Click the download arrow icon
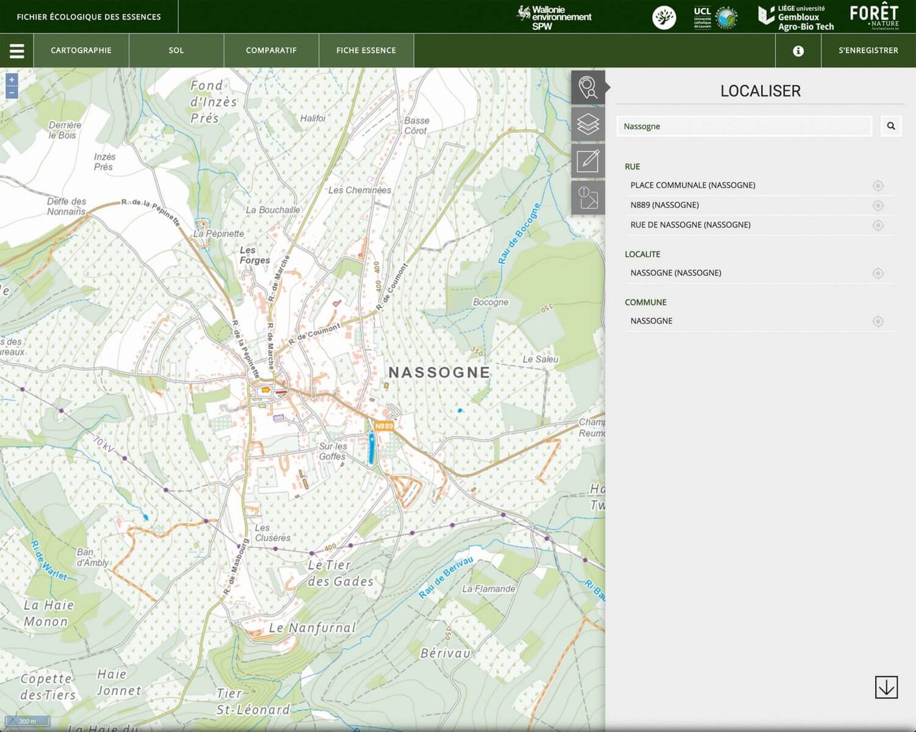The width and height of the screenshot is (916, 732). click(886, 687)
